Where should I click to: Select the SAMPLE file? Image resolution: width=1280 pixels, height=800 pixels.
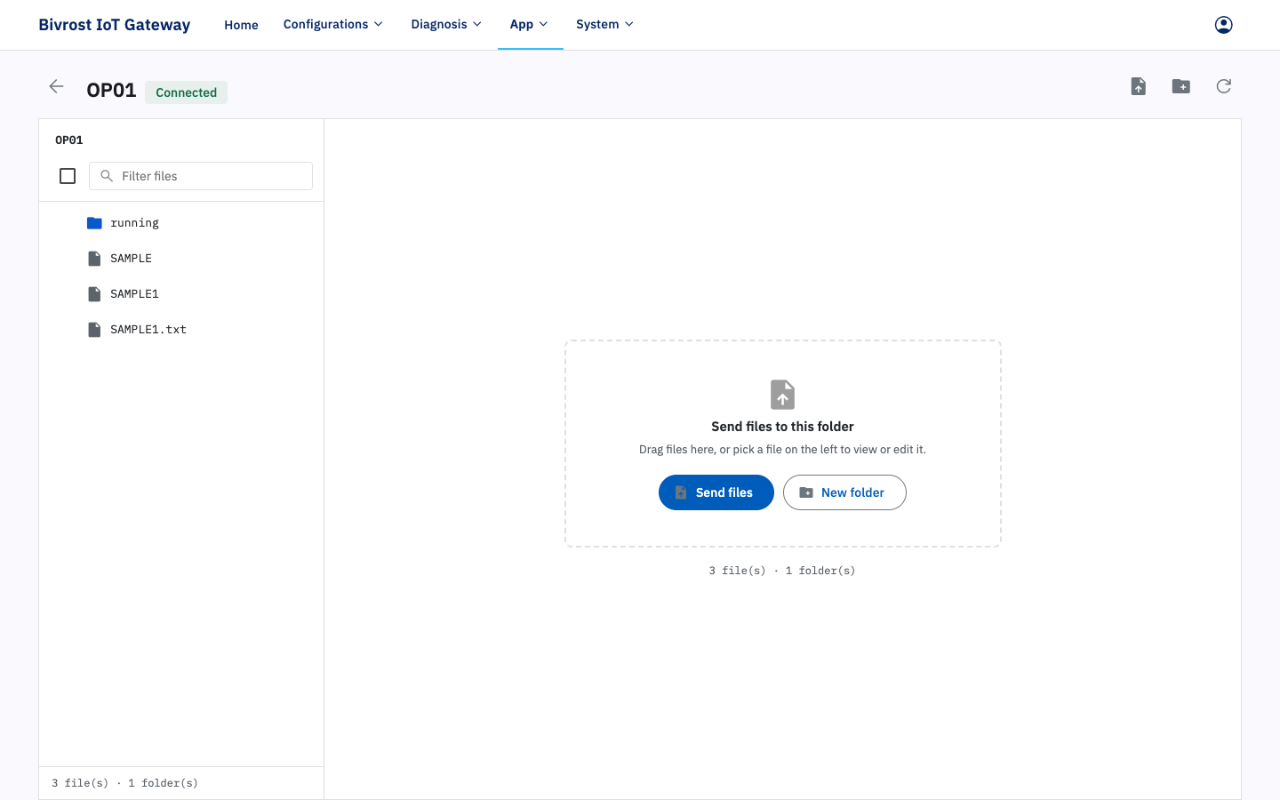click(x=181, y=259)
